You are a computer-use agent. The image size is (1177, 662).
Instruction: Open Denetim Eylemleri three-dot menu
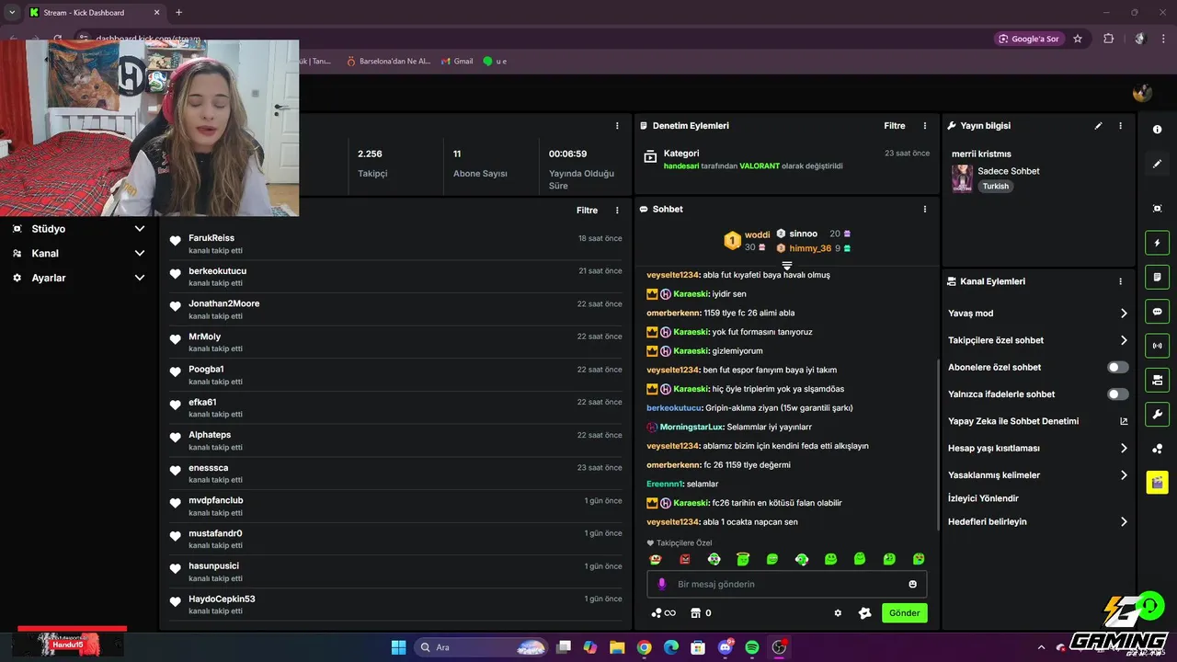click(924, 126)
